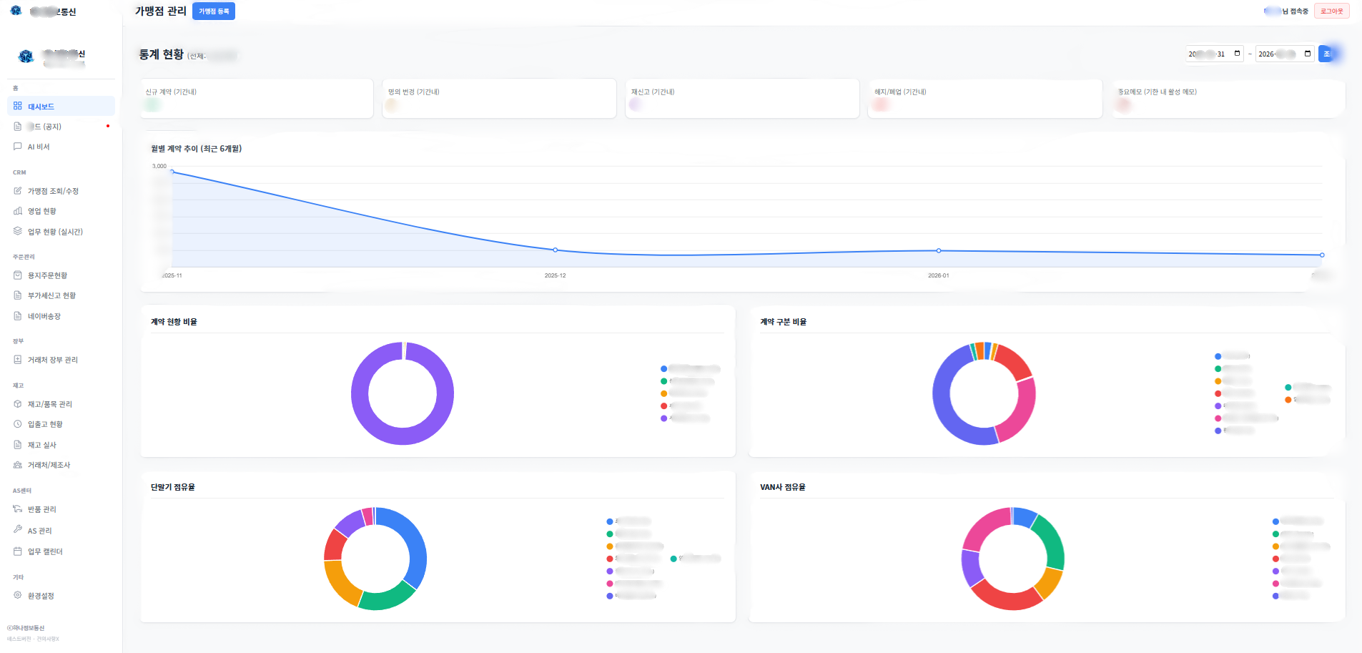This screenshot has height=653, width=1362.
Task: Click the 로그아웃 button
Action: pos(1331,11)
